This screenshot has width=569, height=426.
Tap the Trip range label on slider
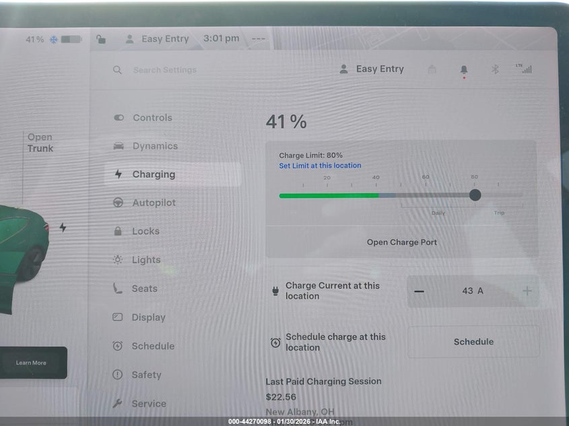[499, 213]
